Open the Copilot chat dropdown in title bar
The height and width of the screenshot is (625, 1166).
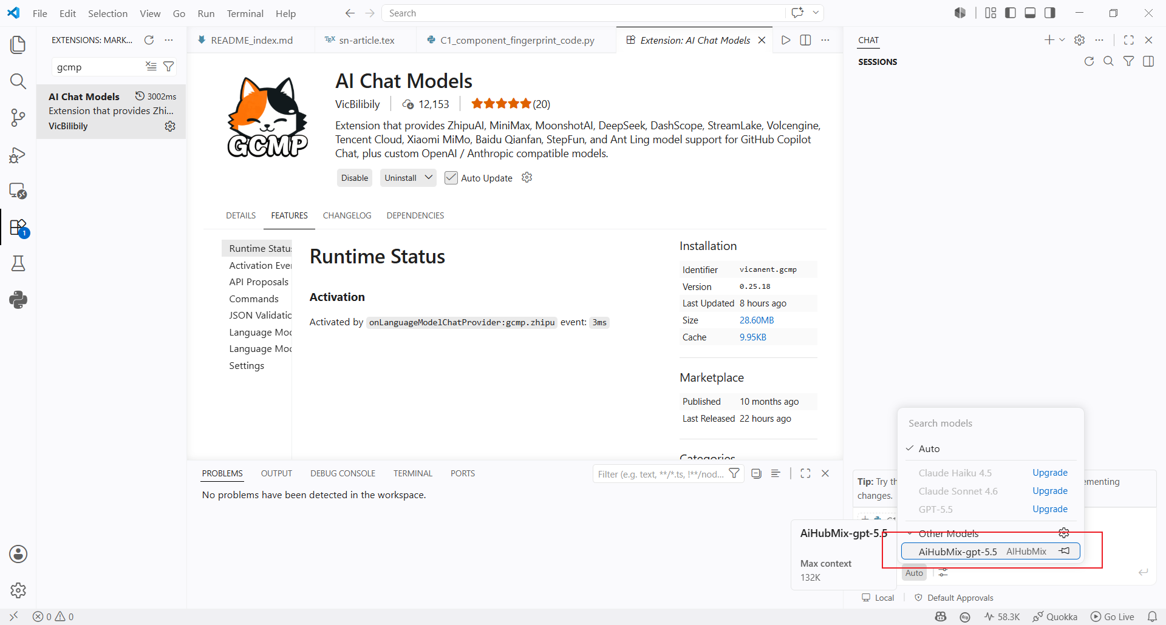(816, 13)
